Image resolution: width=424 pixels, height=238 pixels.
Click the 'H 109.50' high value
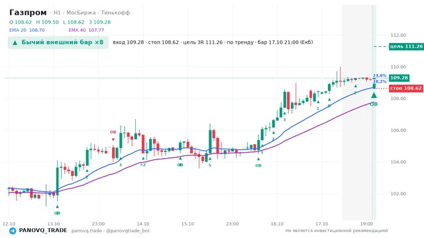(x=47, y=22)
